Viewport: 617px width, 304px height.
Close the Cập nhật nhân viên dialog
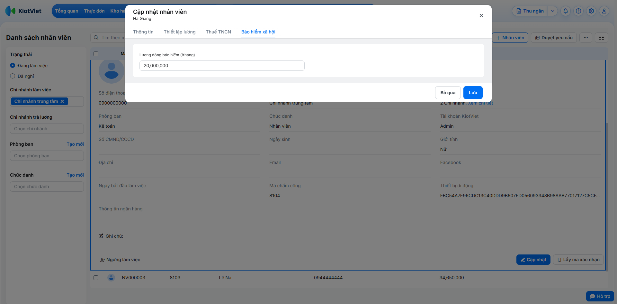coord(481,15)
